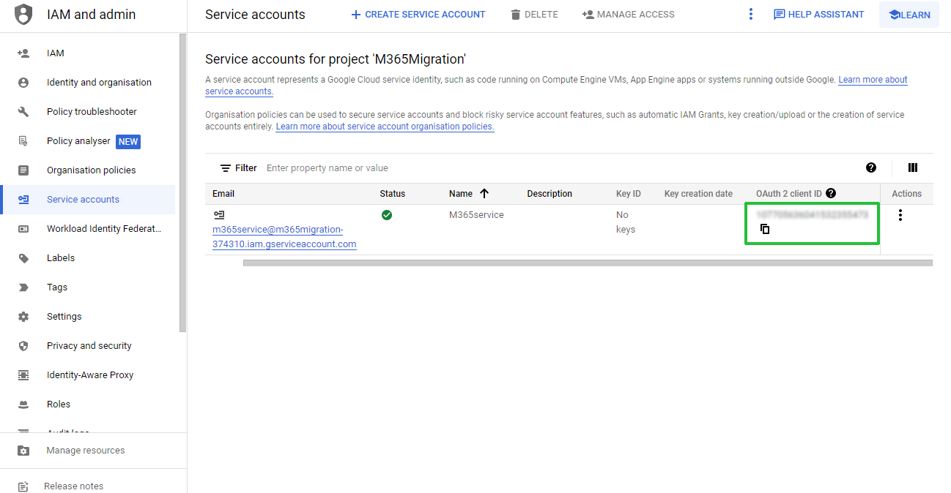Screen dimensions: 951x493
Task: Click Release notes document icon
Action: [x=23, y=486]
